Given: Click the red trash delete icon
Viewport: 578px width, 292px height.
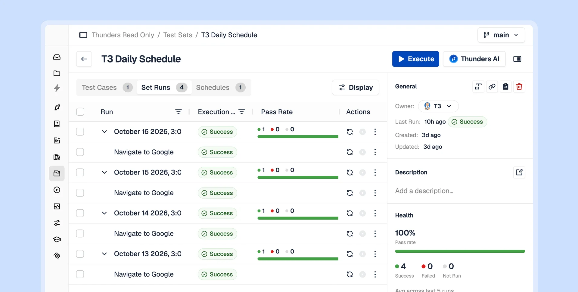Looking at the screenshot, I should tap(519, 87).
